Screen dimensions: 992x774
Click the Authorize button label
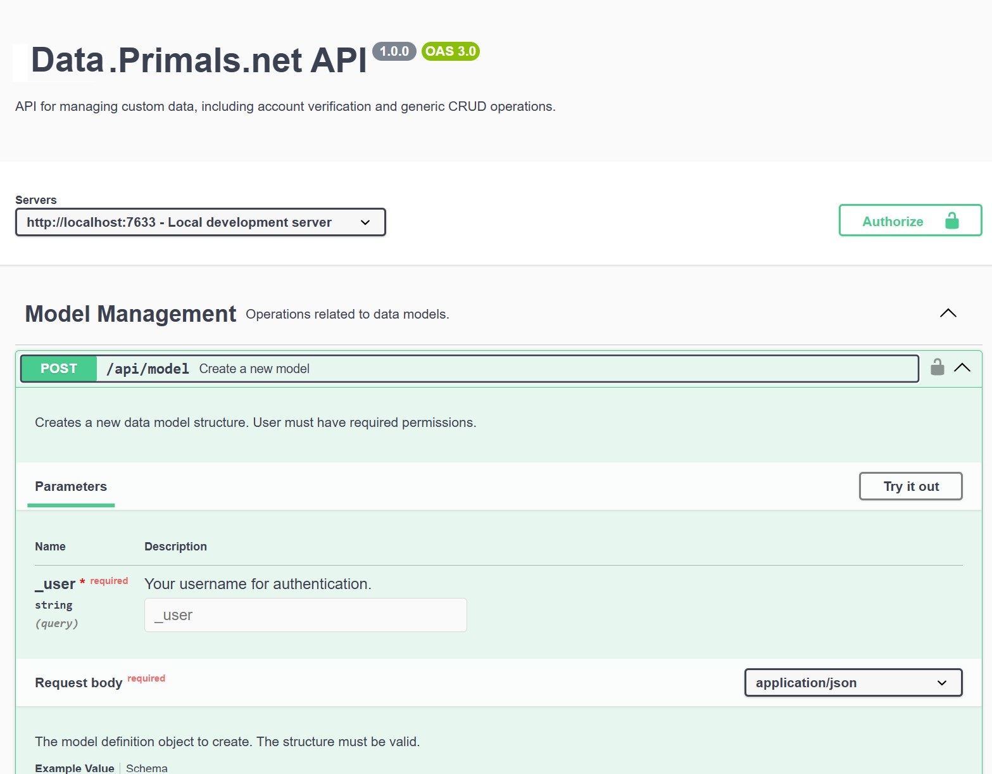[x=893, y=222]
